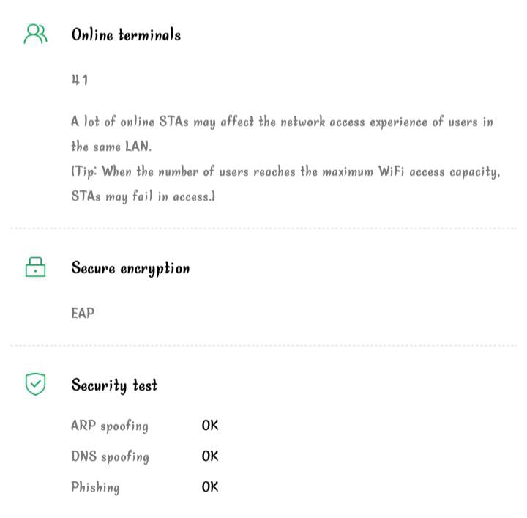Tap the OK status for ARP spoofing
527x518 pixels.
coord(210,426)
